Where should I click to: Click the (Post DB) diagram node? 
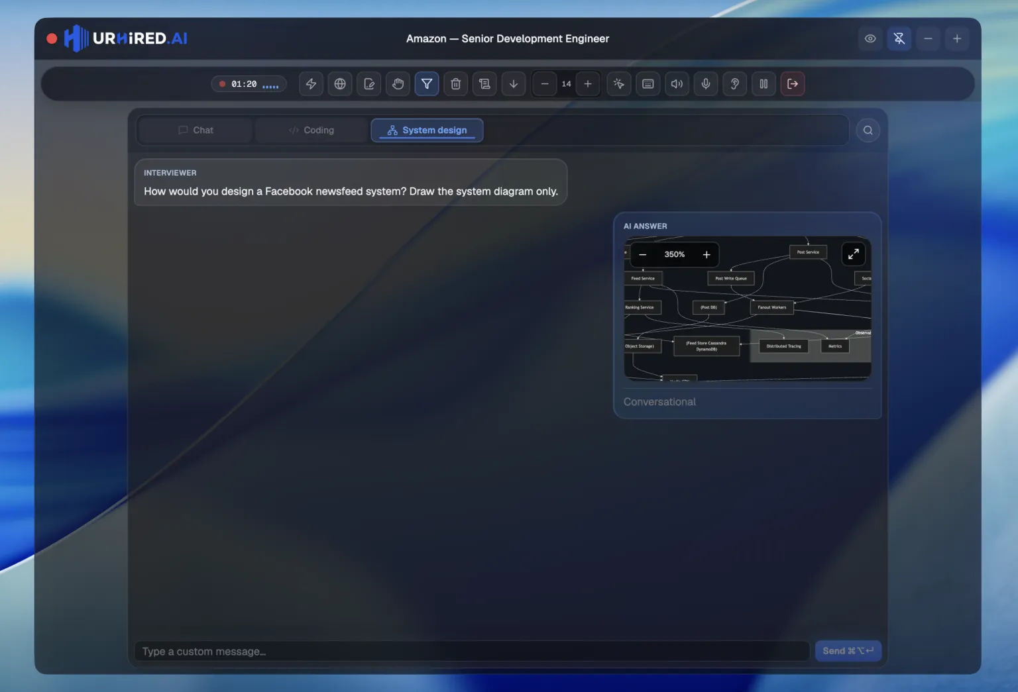point(708,307)
